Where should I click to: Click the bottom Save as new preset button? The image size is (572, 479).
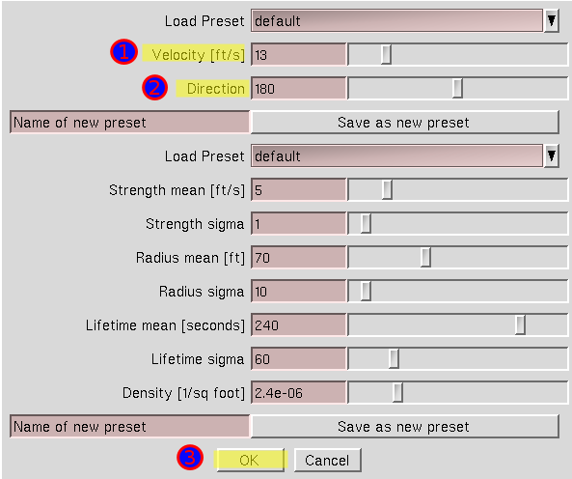(404, 427)
